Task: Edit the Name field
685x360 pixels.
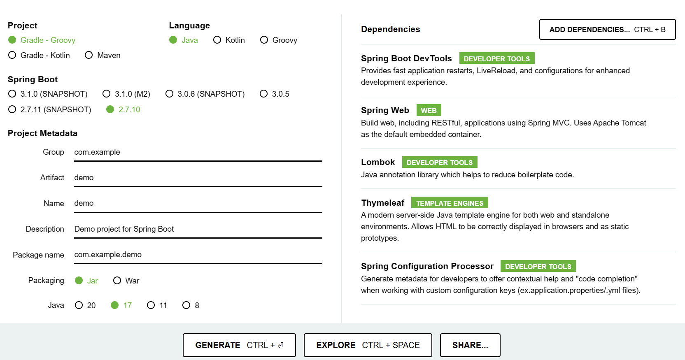Action: 198,203
